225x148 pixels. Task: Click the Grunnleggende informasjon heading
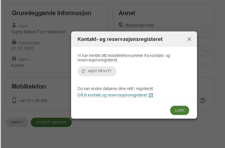[x=51, y=13]
